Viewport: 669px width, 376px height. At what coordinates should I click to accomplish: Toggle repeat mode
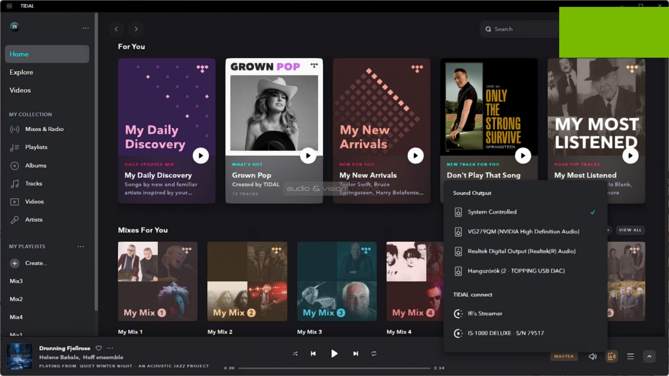pos(374,354)
